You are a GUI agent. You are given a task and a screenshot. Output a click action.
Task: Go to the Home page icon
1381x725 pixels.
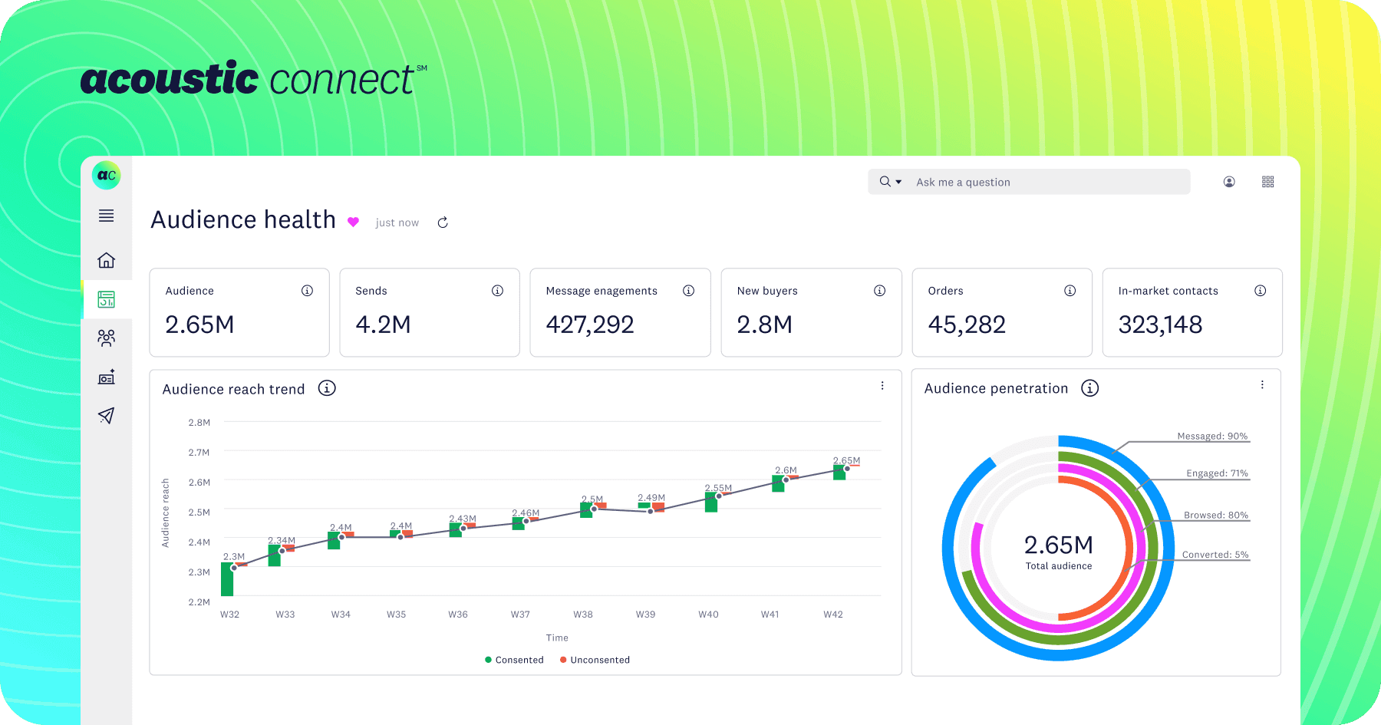tap(106, 260)
